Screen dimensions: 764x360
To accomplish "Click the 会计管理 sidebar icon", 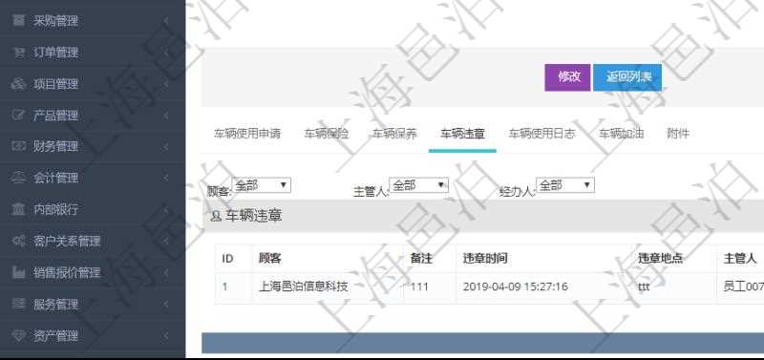I will click(x=18, y=178).
